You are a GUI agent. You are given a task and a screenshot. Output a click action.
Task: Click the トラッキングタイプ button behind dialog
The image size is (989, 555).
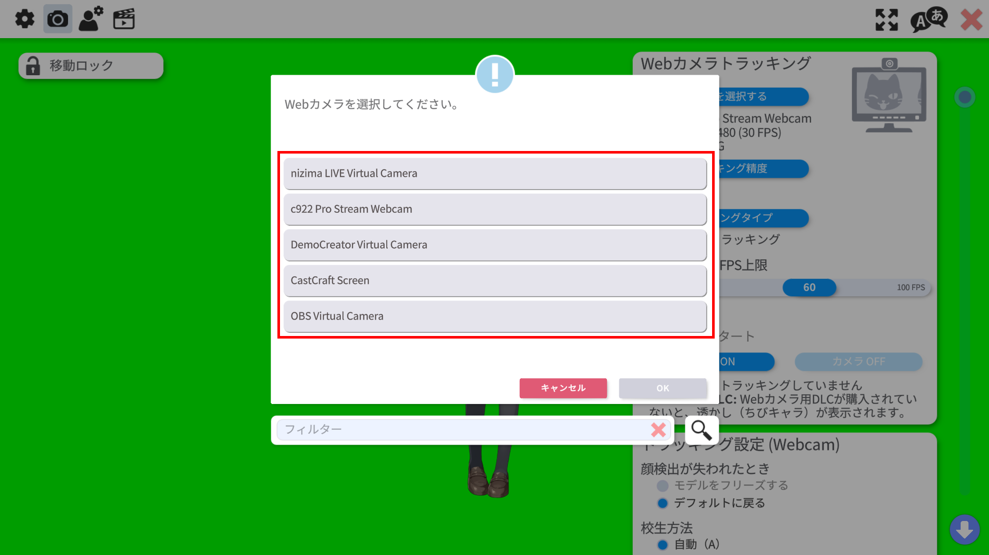click(764, 218)
